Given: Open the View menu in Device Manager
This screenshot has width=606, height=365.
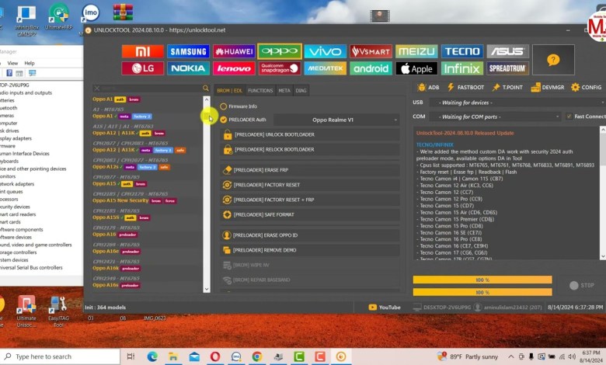Looking at the screenshot, I should [12, 63].
